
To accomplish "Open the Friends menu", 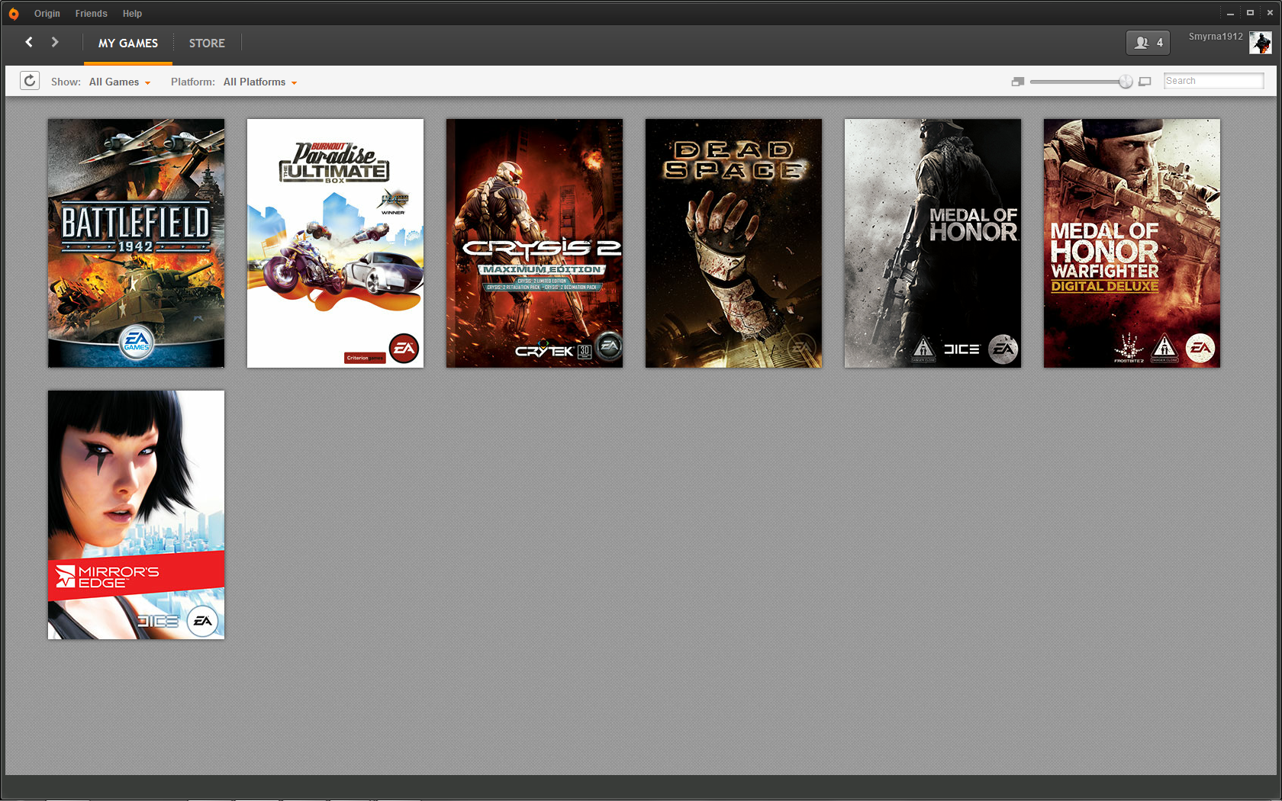I will click(x=92, y=14).
